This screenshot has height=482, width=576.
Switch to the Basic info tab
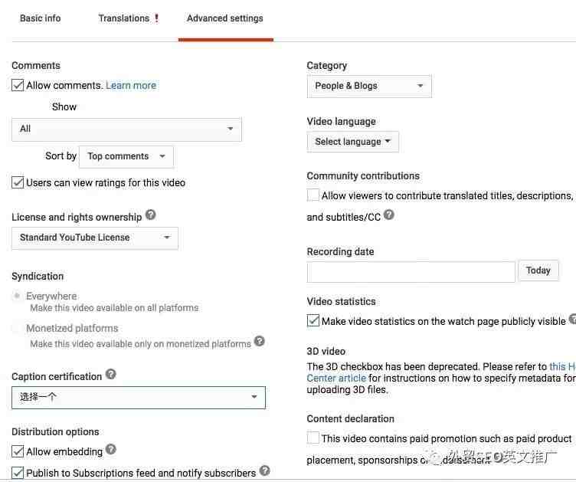41,18
